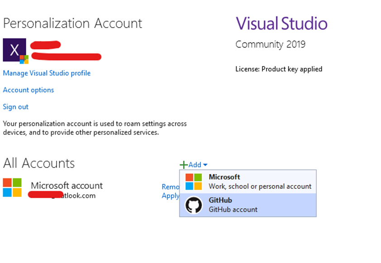This screenshot has height=263, width=381.
Task: Click the partially hidden Remove link
Action: click(x=171, y=186)
